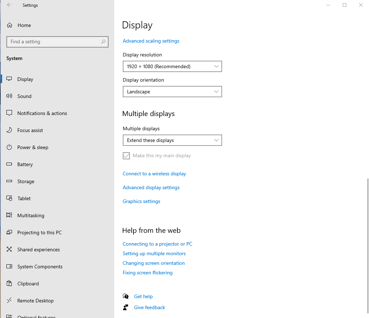Image resolution: width=369 pixels, height=318 pixels.
Task: Open the Display resolution dropdown
Action: 172,66
